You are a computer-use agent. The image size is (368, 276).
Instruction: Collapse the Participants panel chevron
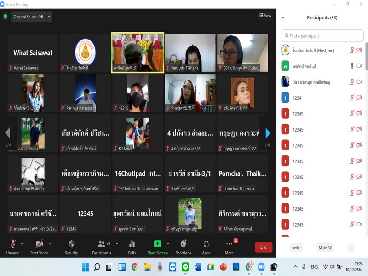[283, 18]
